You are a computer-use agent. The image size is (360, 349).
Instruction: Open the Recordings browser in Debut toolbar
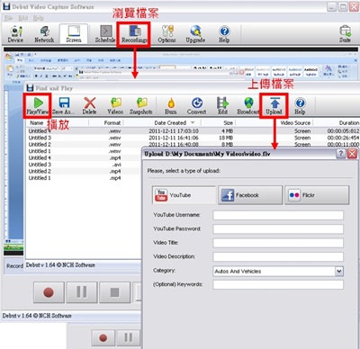(x=134, y=34)
